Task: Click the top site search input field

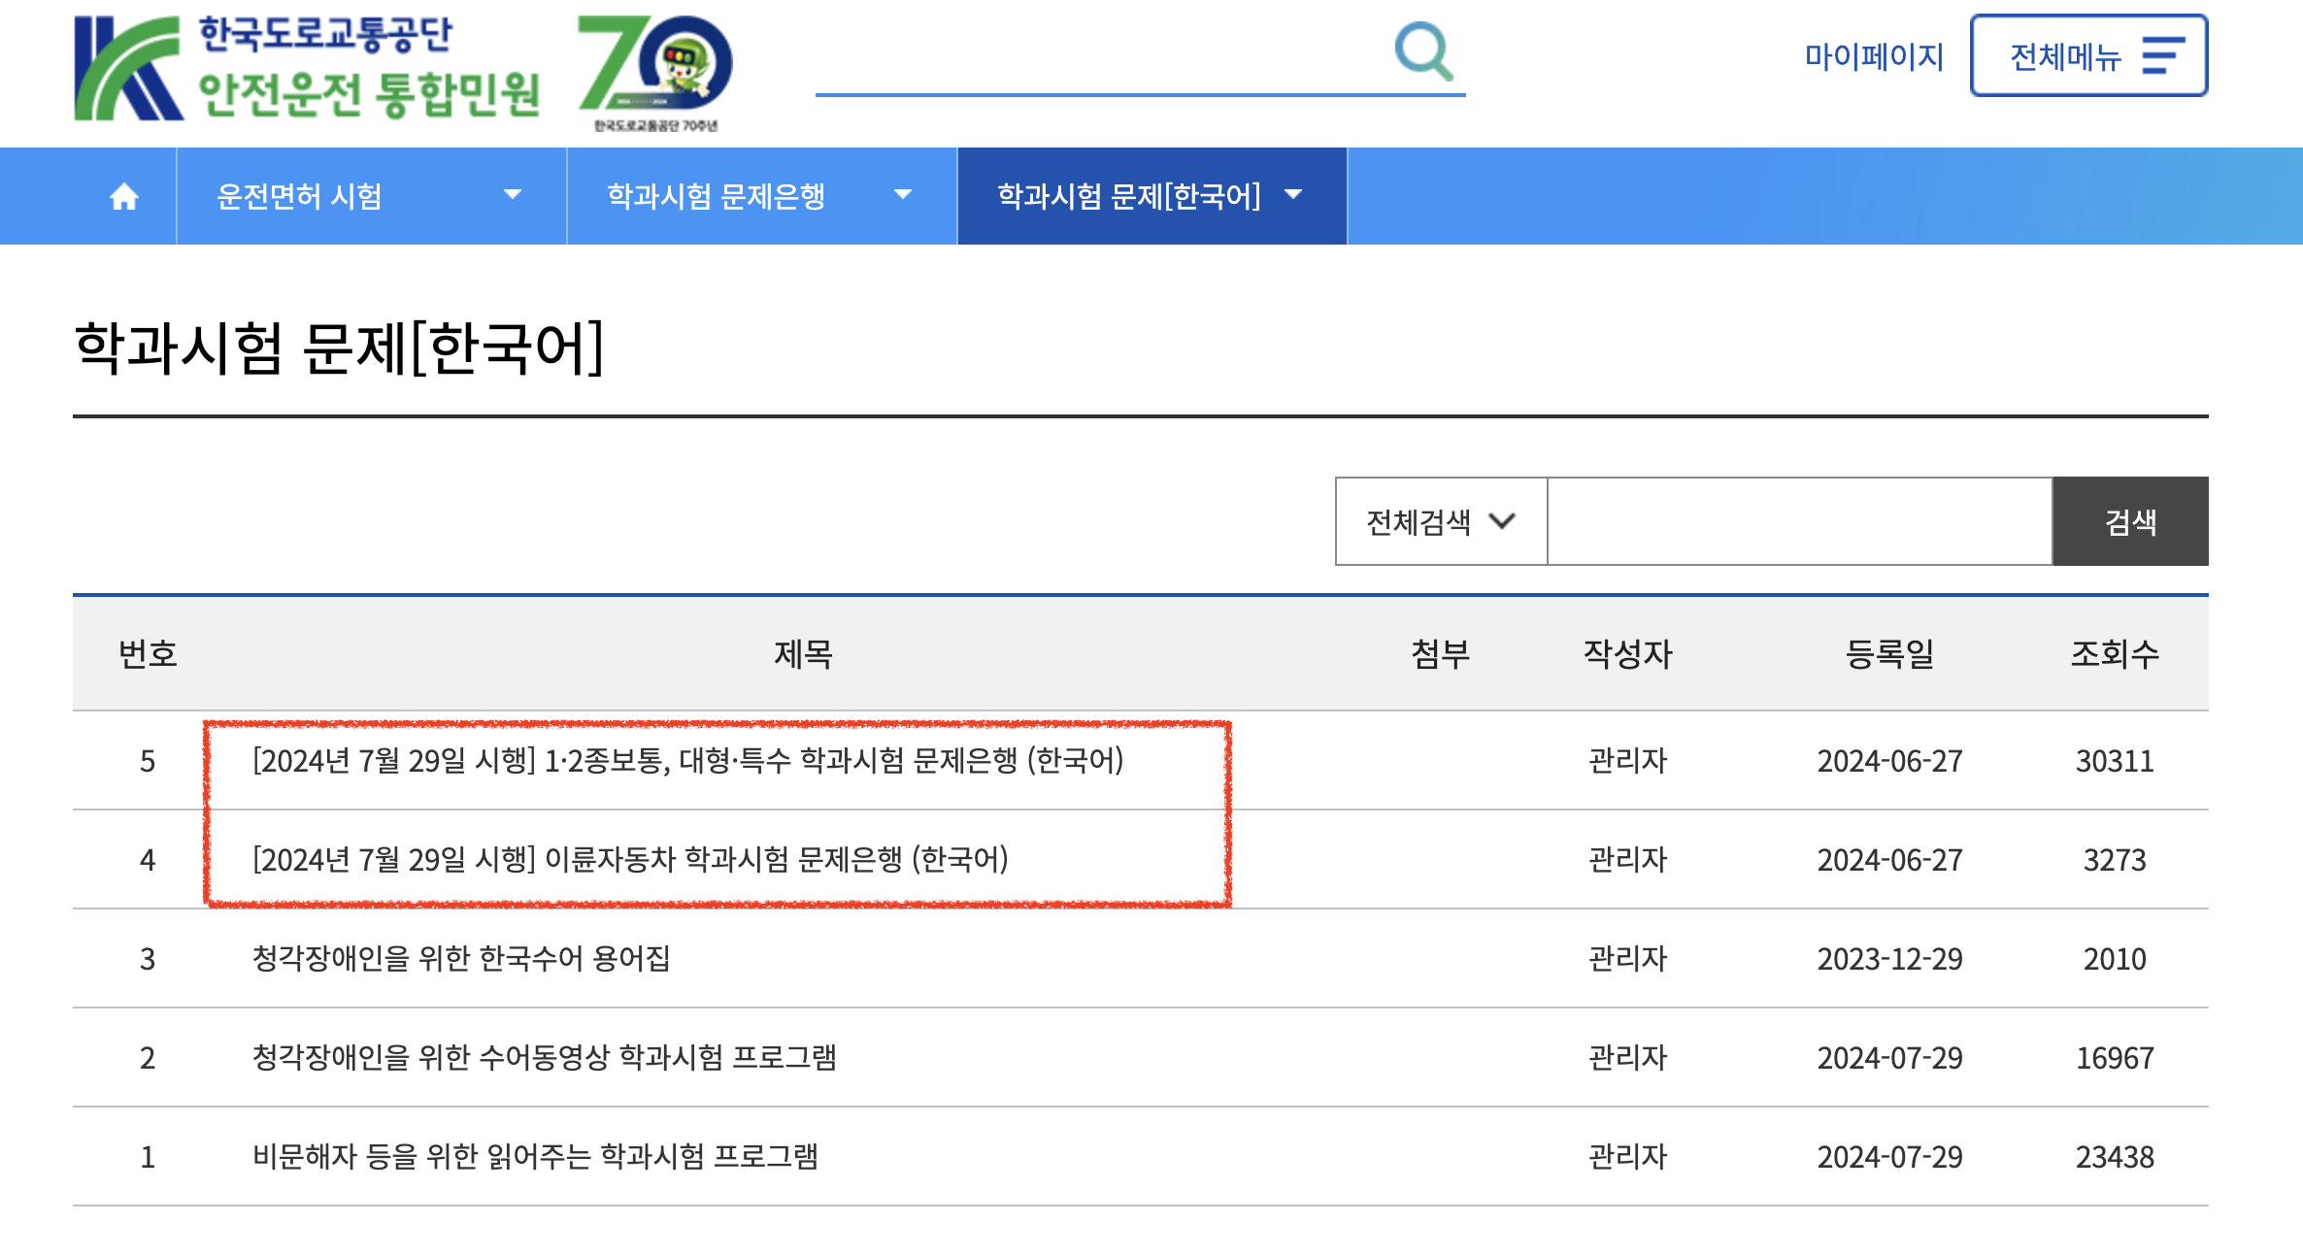Action: click(1097, 58)
